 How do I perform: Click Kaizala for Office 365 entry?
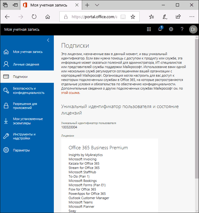click(84, 163)
